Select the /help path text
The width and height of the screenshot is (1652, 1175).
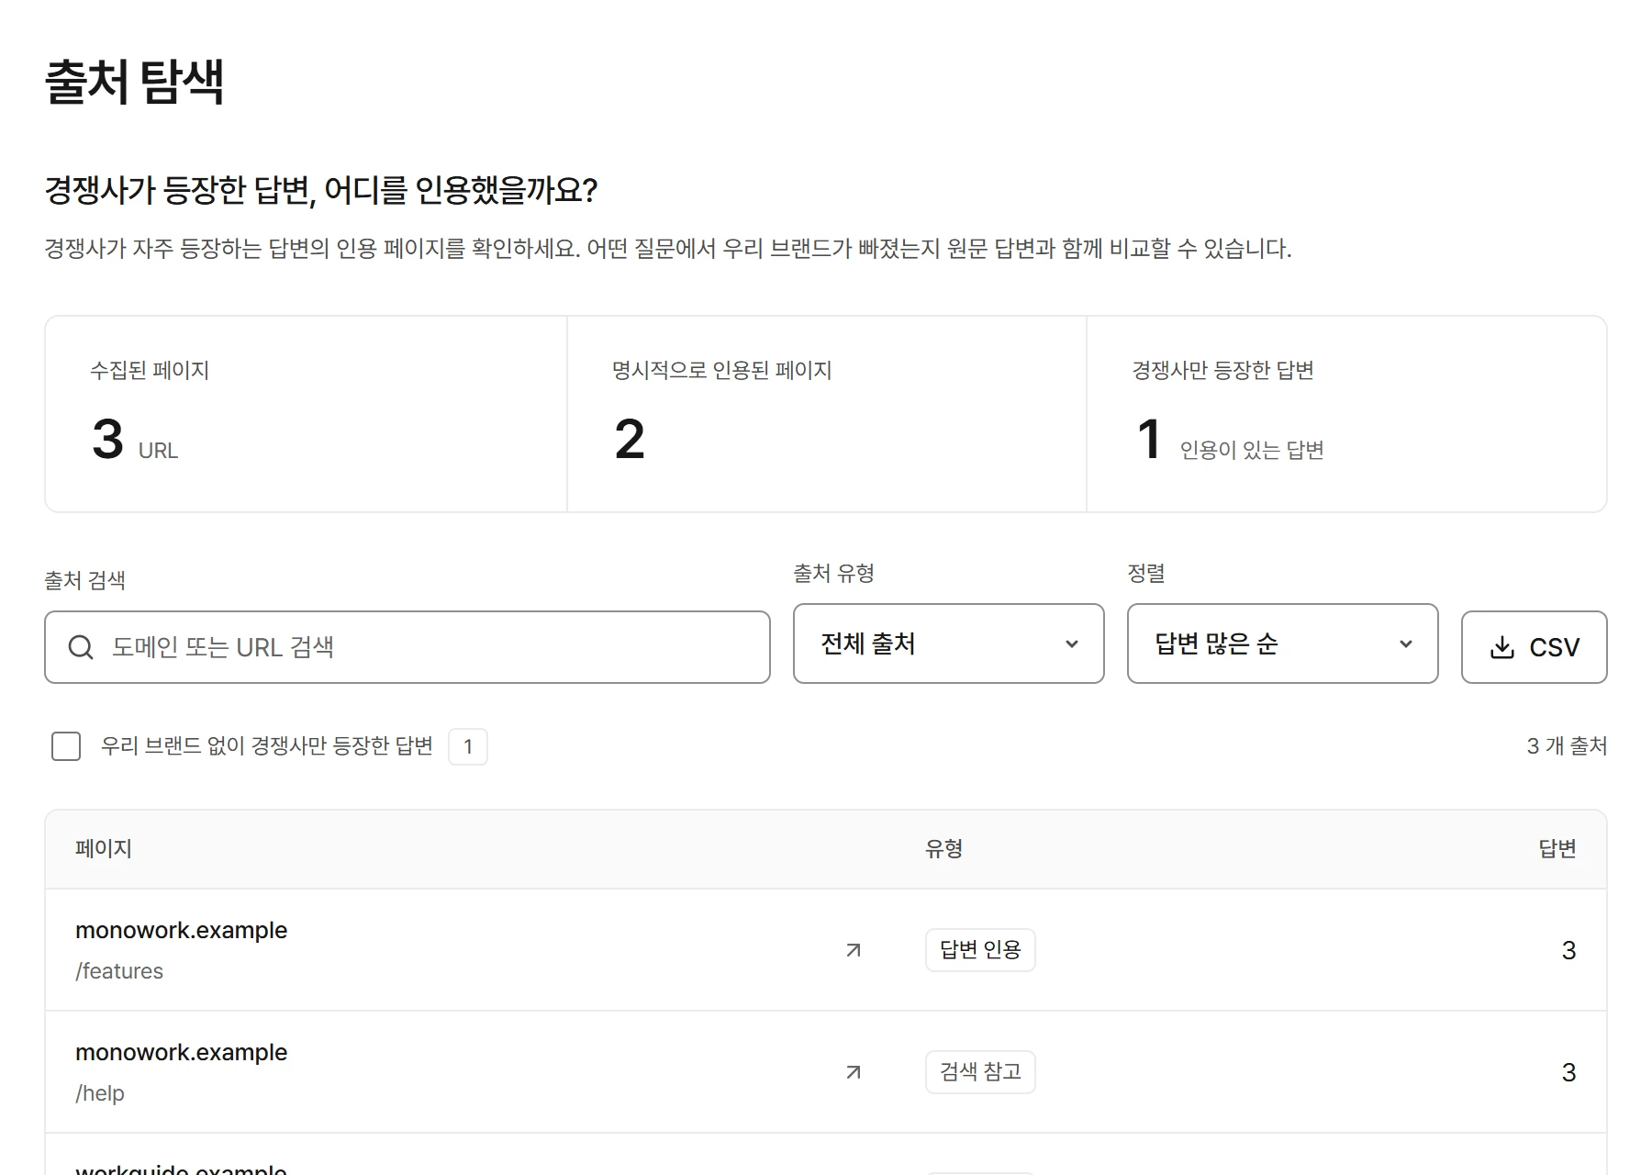click(x=100, y=1093)
